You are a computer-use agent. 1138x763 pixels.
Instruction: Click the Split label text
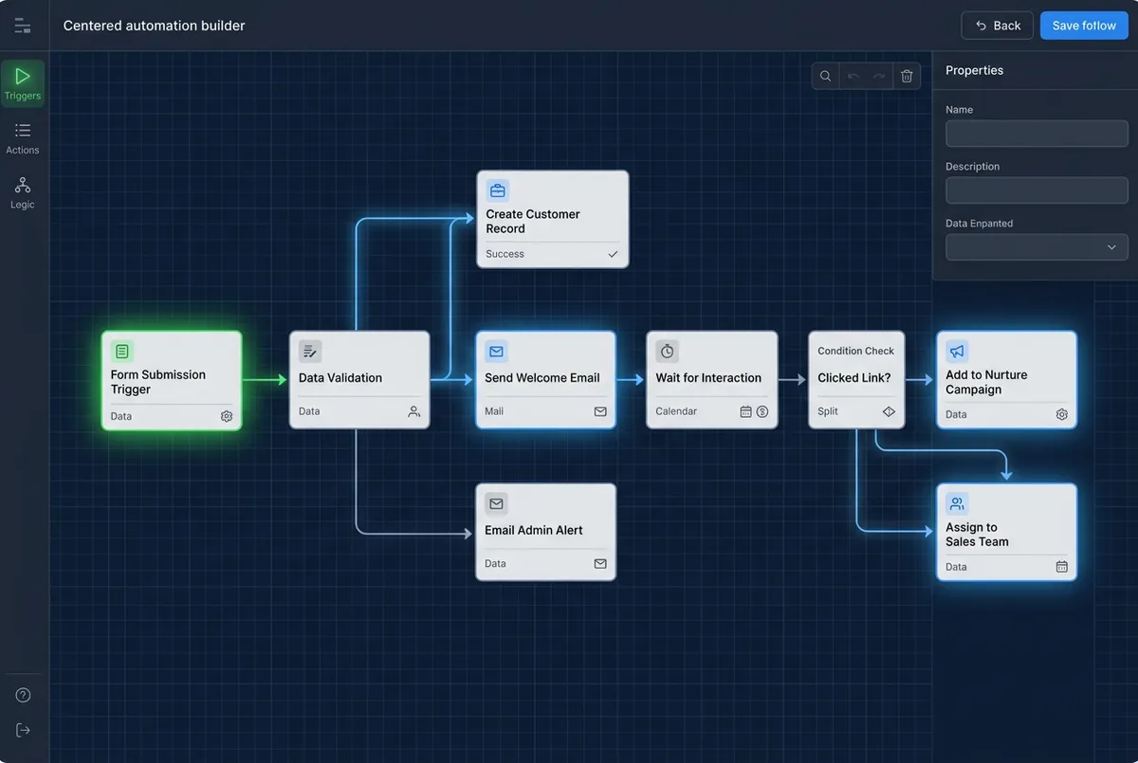(x=828, y=411)
